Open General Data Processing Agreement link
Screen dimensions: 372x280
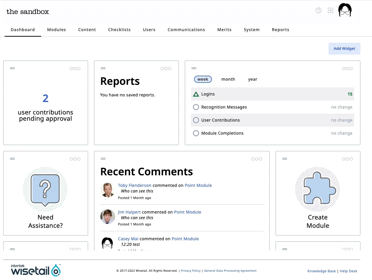click(230, 271)
